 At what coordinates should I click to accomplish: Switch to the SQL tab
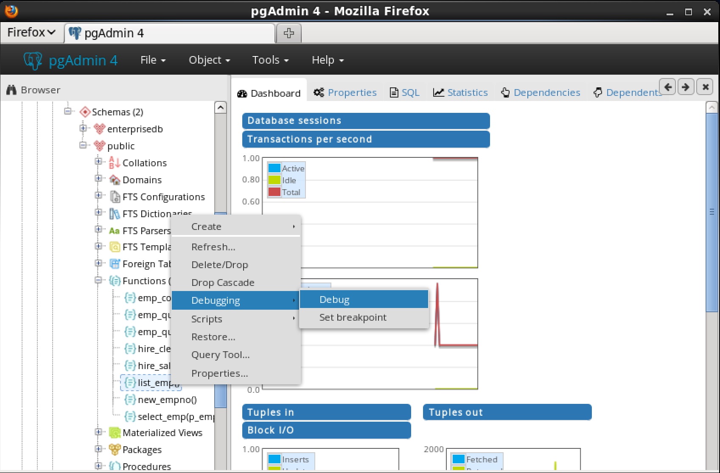click(x=405, y=92)
